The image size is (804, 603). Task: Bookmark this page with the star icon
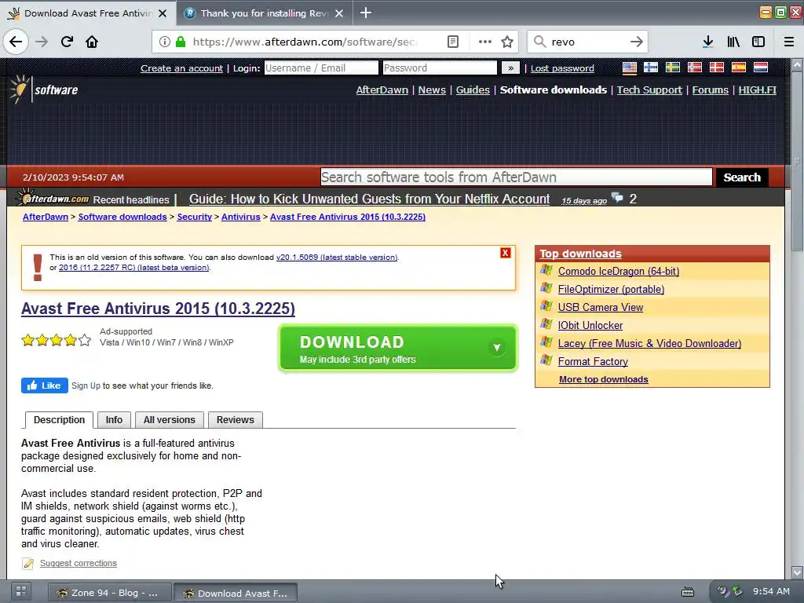click(x=507, y=42)
